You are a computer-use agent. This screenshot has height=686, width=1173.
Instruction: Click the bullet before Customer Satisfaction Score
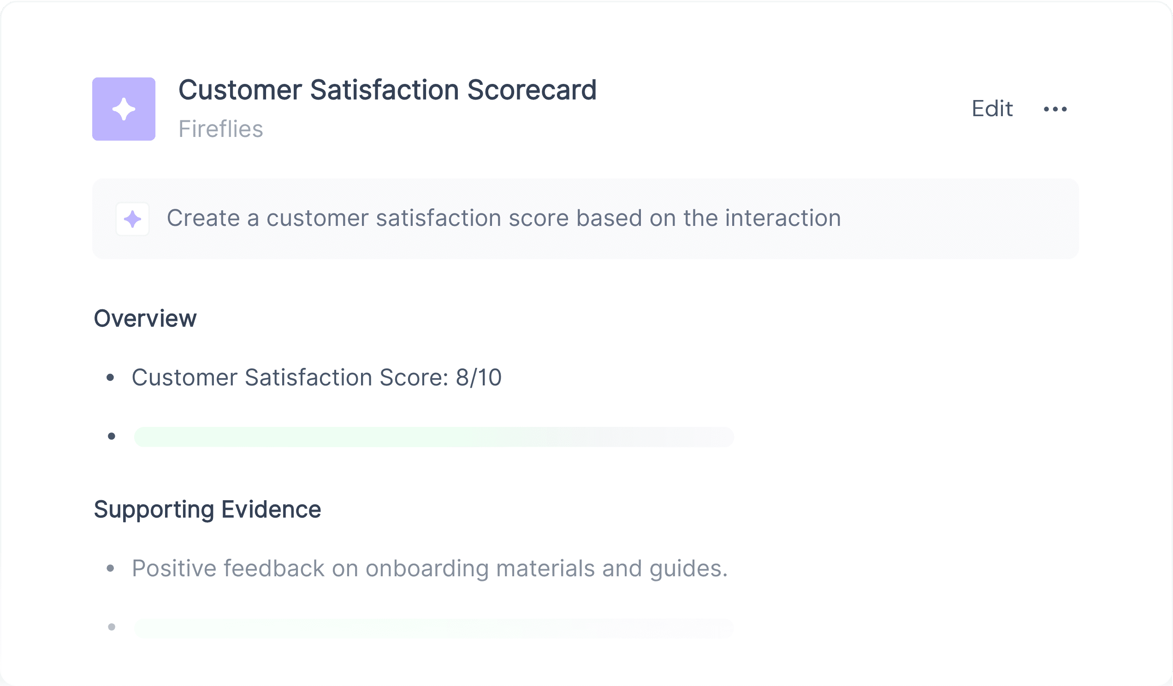pyautogui.click(x=110, y=378)
